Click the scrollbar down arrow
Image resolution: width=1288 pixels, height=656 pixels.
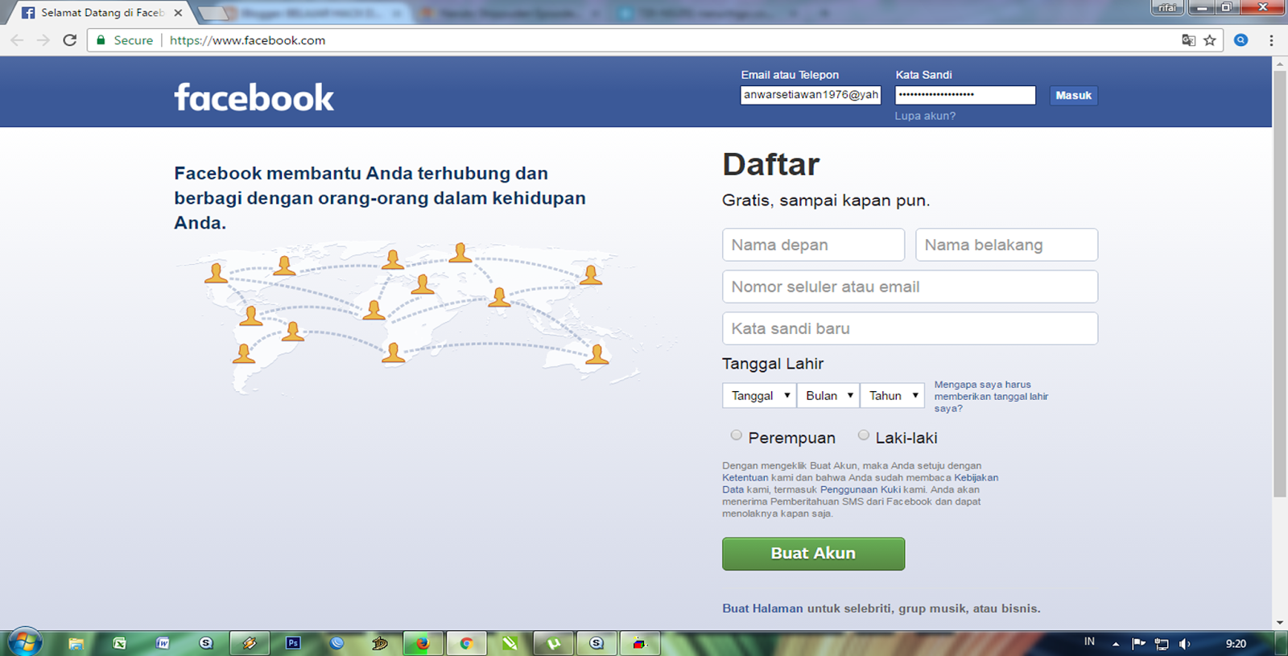click(x=1280, y=623)
